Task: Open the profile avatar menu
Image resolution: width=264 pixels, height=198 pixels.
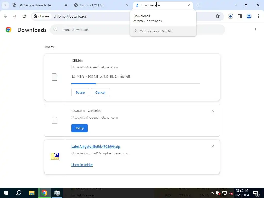Action: (249, 16)
